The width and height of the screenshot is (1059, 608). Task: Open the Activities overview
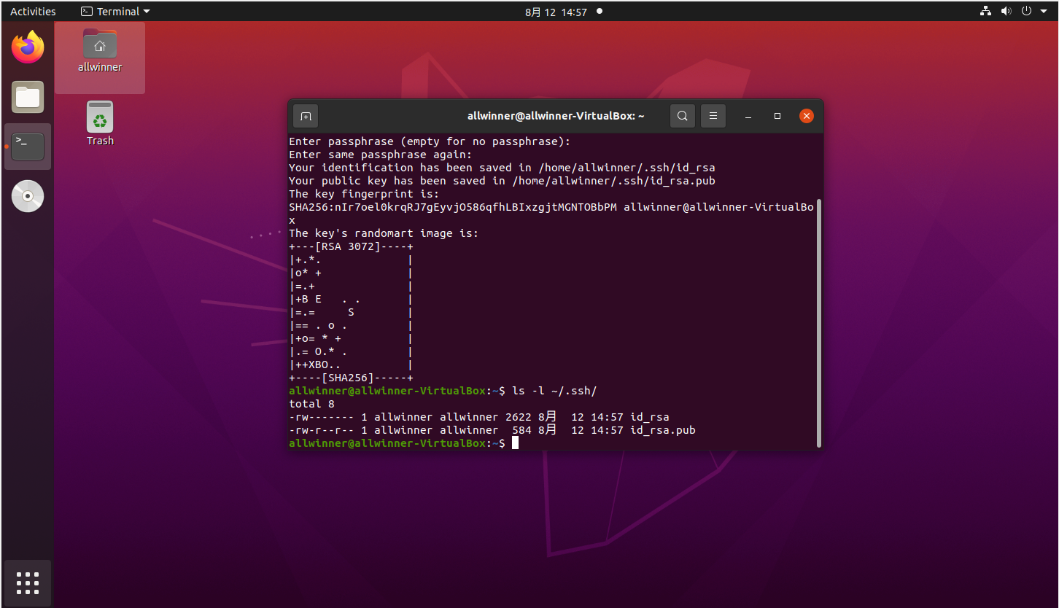coord(33,12)
